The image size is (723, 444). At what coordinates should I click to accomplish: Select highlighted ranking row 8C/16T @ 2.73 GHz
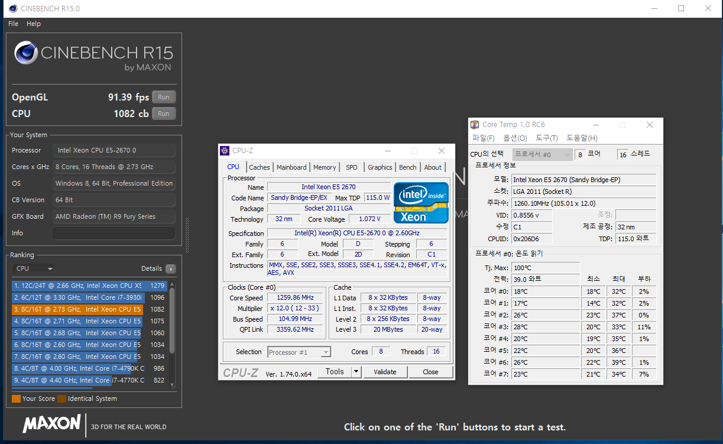coord(90,309)
